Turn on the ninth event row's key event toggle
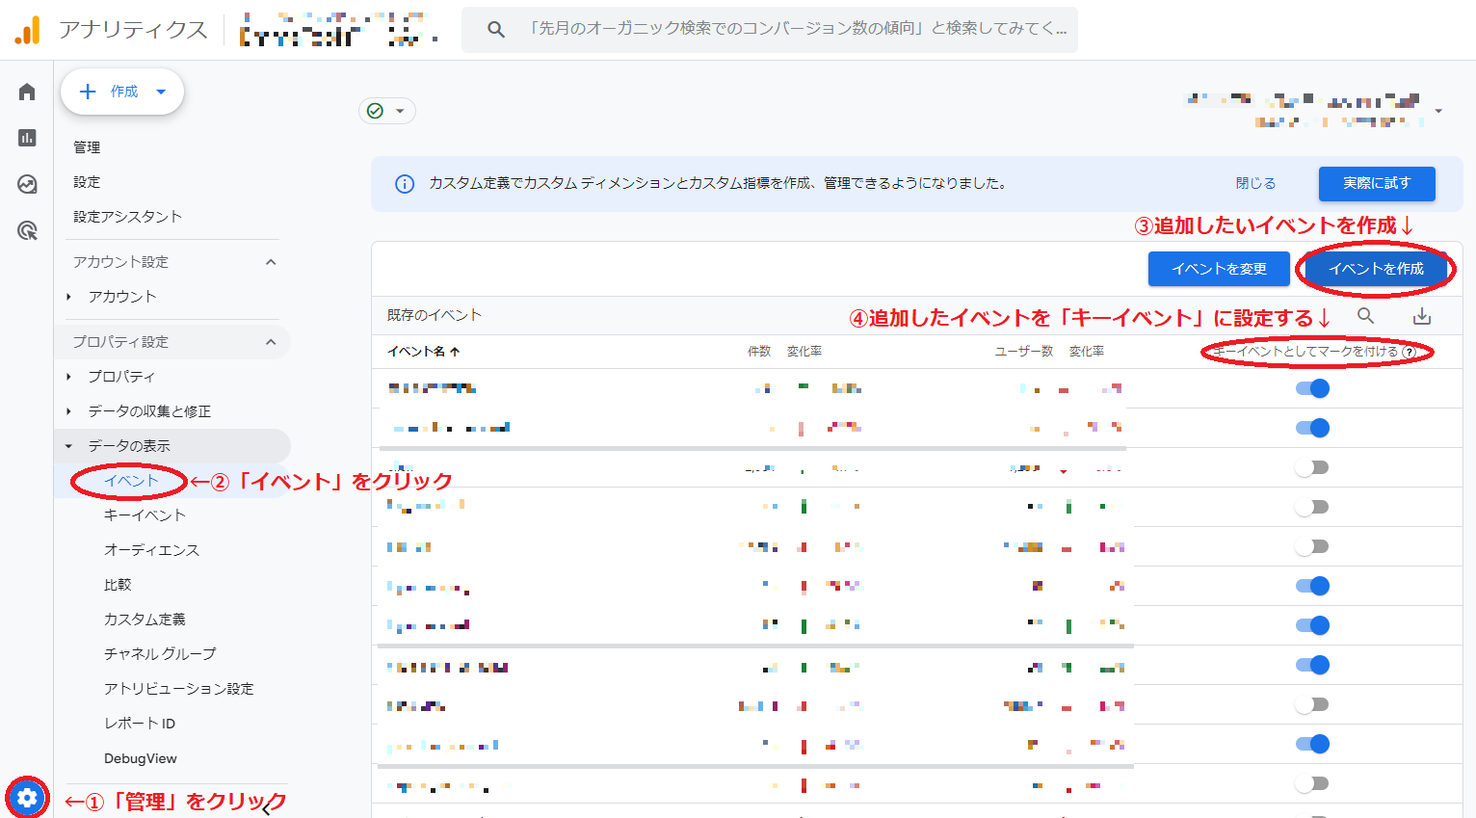1476x818 pixels. click(x=1312, y=704)
